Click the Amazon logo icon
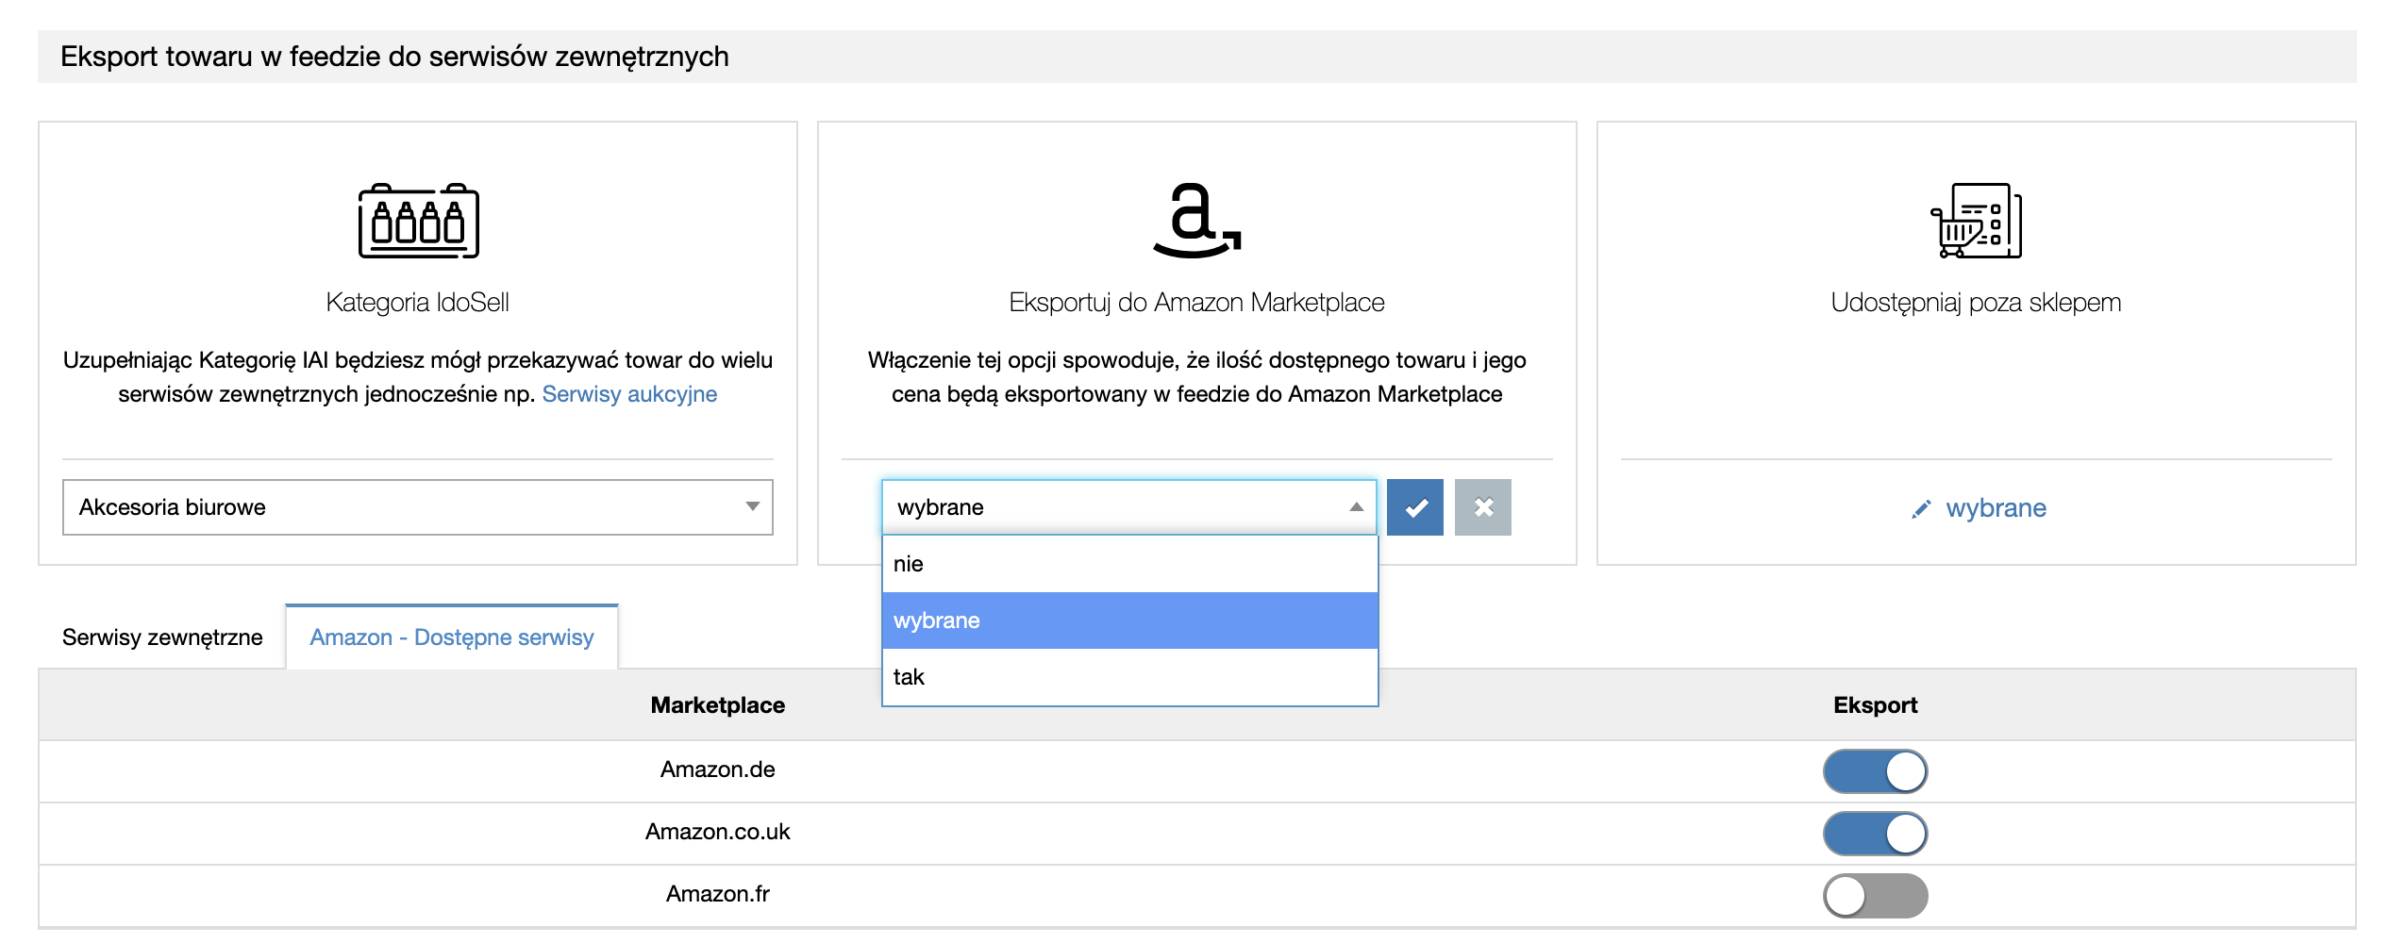Image resolution: width=2389 pixels, height=943 pixels. click(x=1196, y=222)
